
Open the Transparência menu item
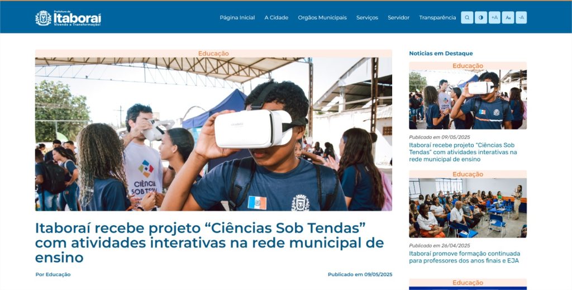point(437,17)
